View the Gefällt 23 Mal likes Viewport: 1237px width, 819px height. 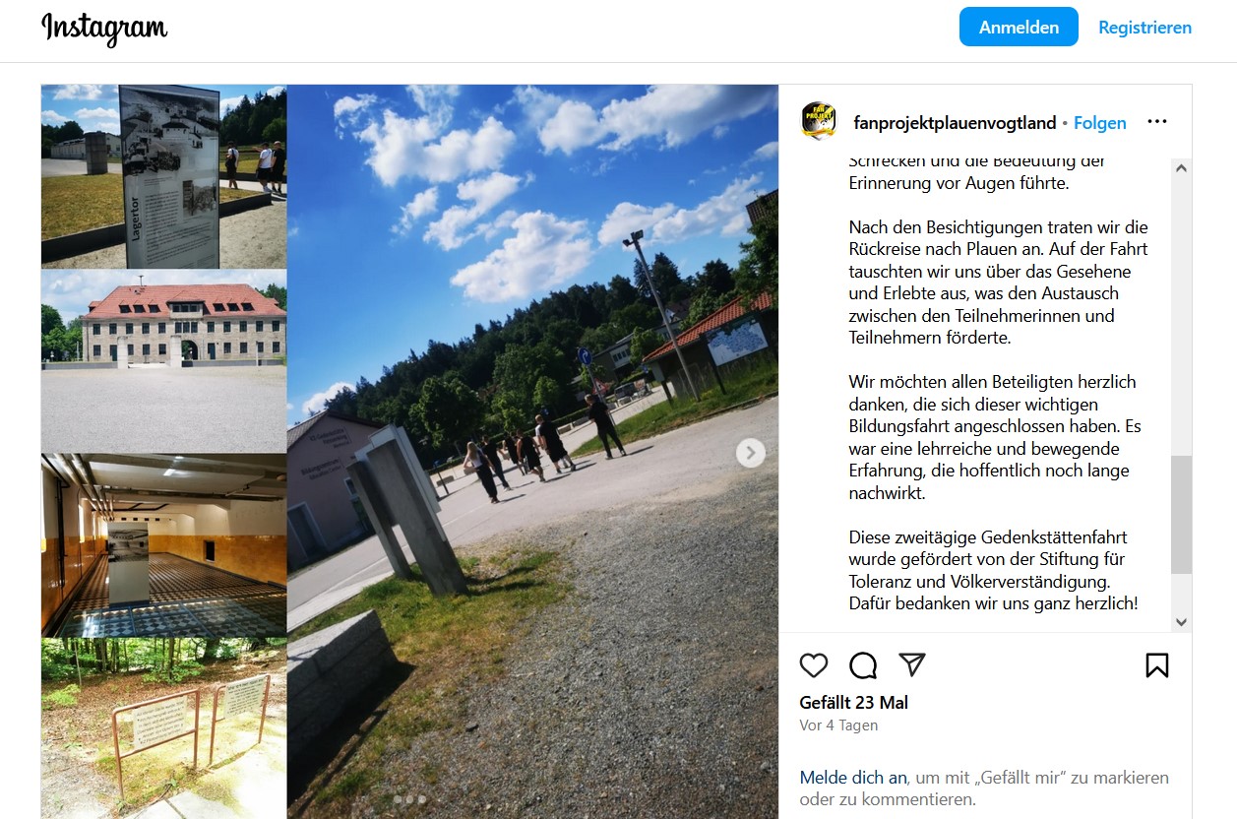(x=854, y=703)
